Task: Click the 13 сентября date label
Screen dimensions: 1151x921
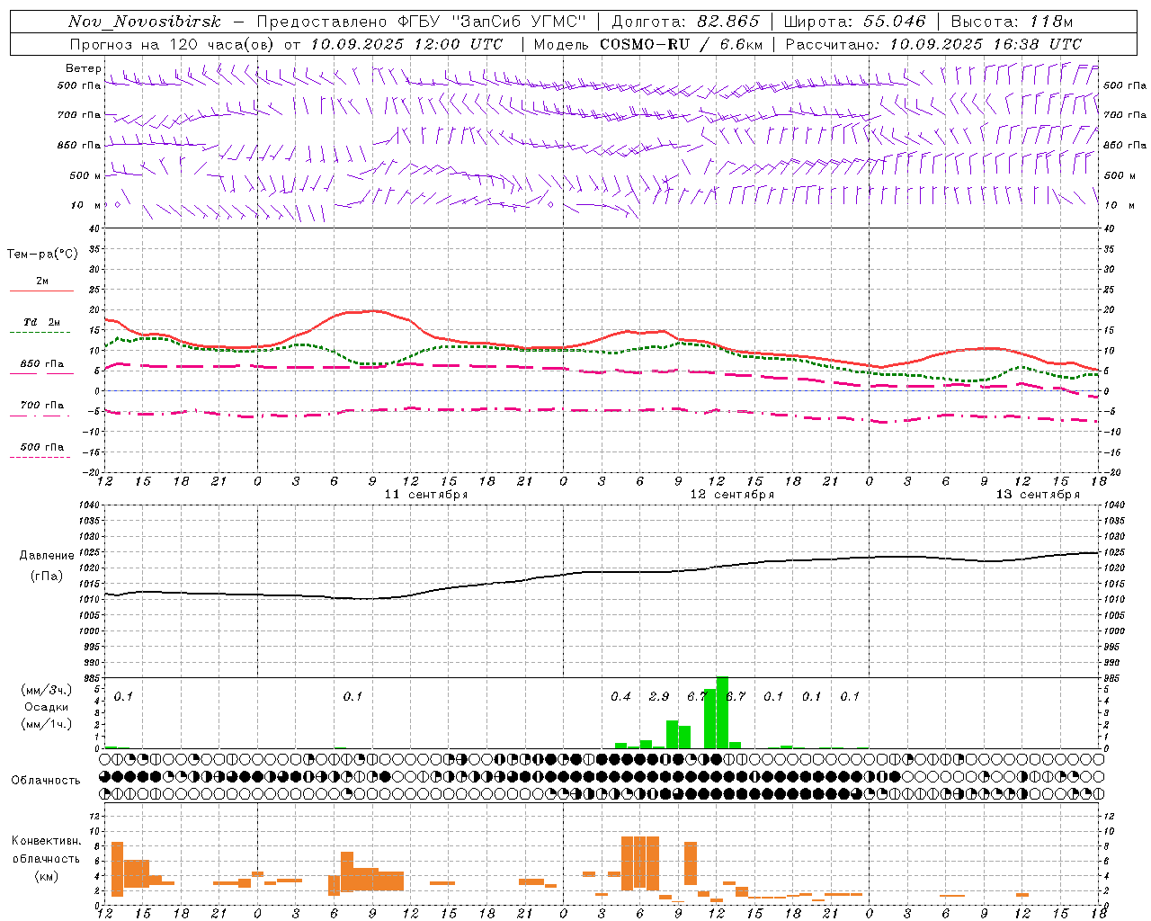Action: pyautogui.click(x=1038, y=495)
